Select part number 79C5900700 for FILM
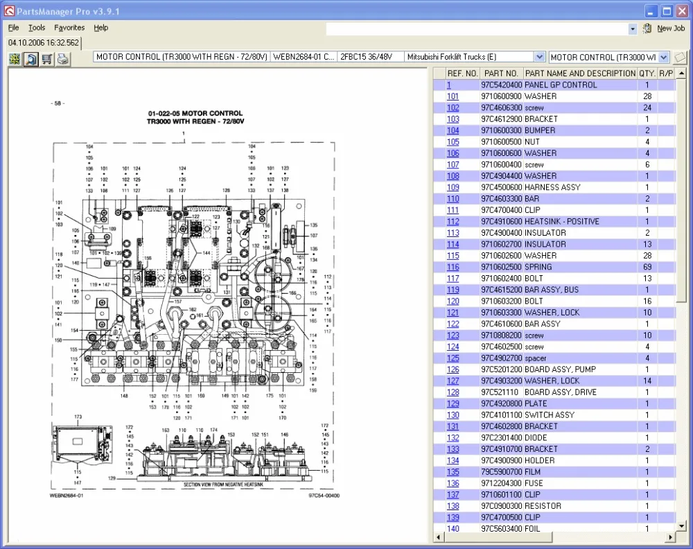This screenshot has width=693, height=549. 502,472
